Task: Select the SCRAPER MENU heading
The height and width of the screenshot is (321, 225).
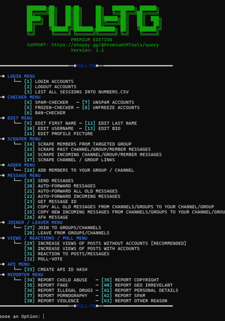Action: [x=24, y=139]
